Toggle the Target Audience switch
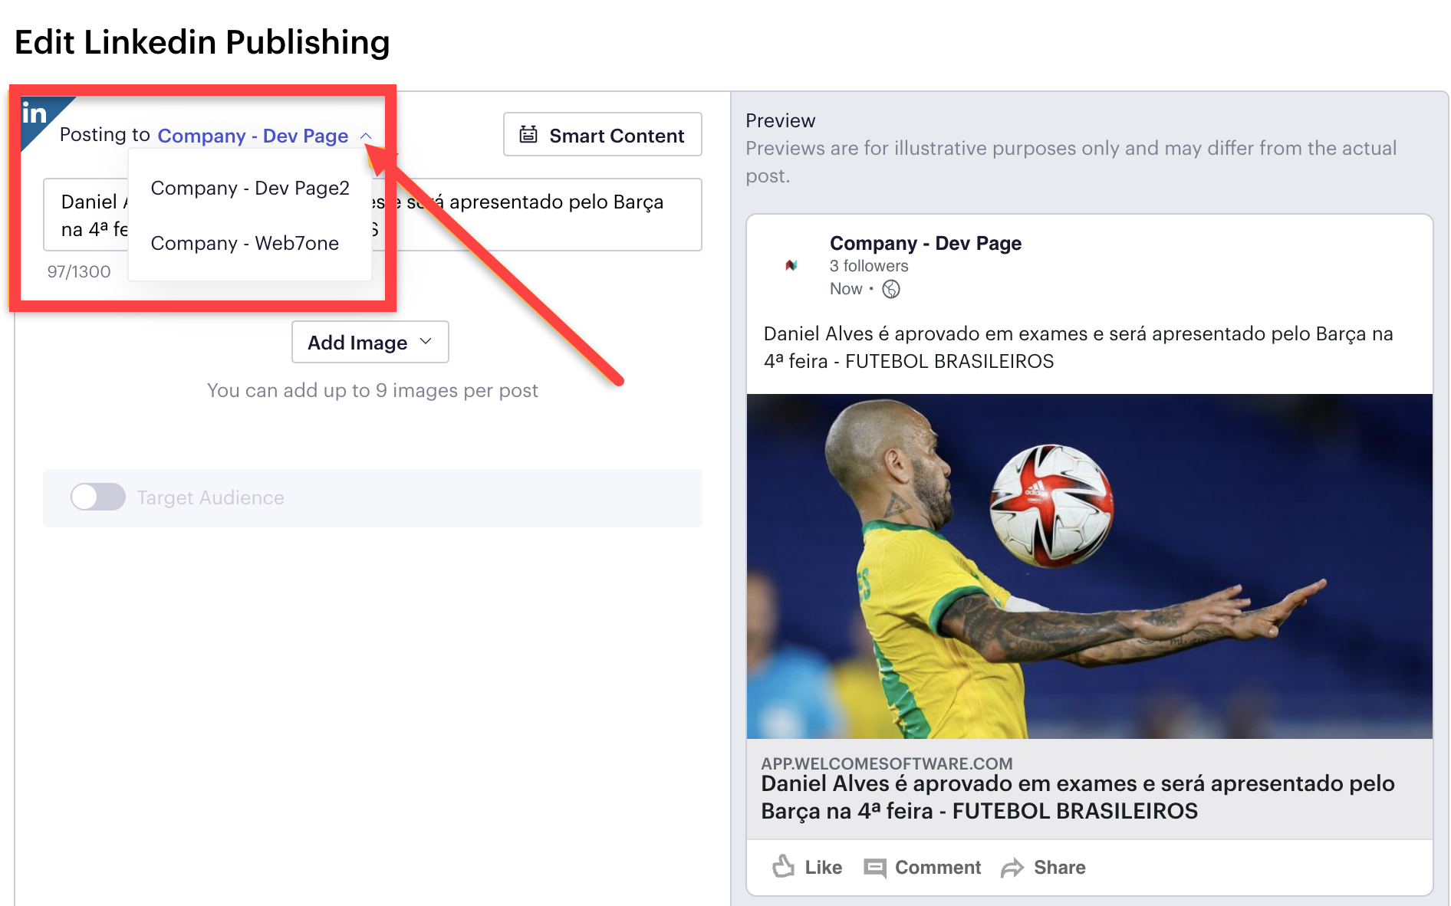 click(98, 497)
